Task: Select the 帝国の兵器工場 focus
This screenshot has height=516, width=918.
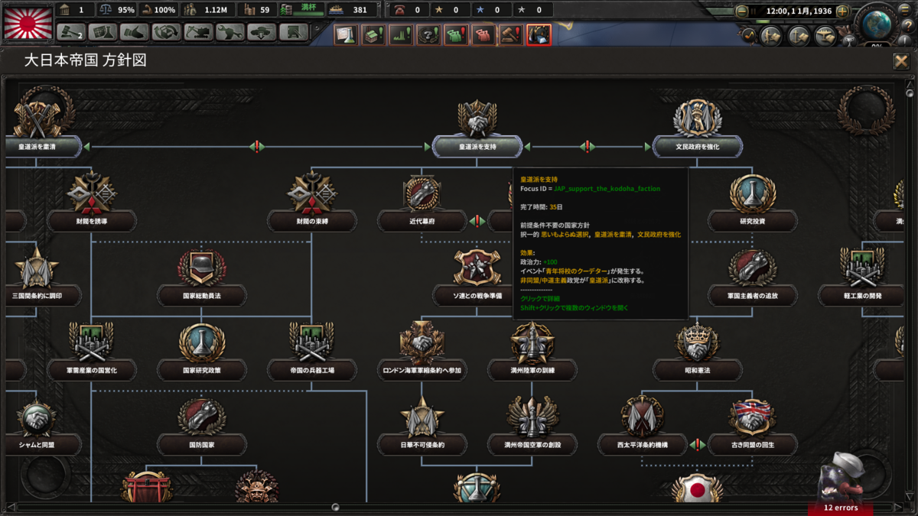Action: point(312,370)
